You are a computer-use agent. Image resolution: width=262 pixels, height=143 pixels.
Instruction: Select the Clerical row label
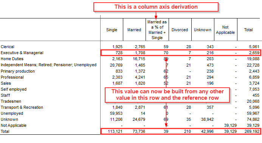[8, 47]
